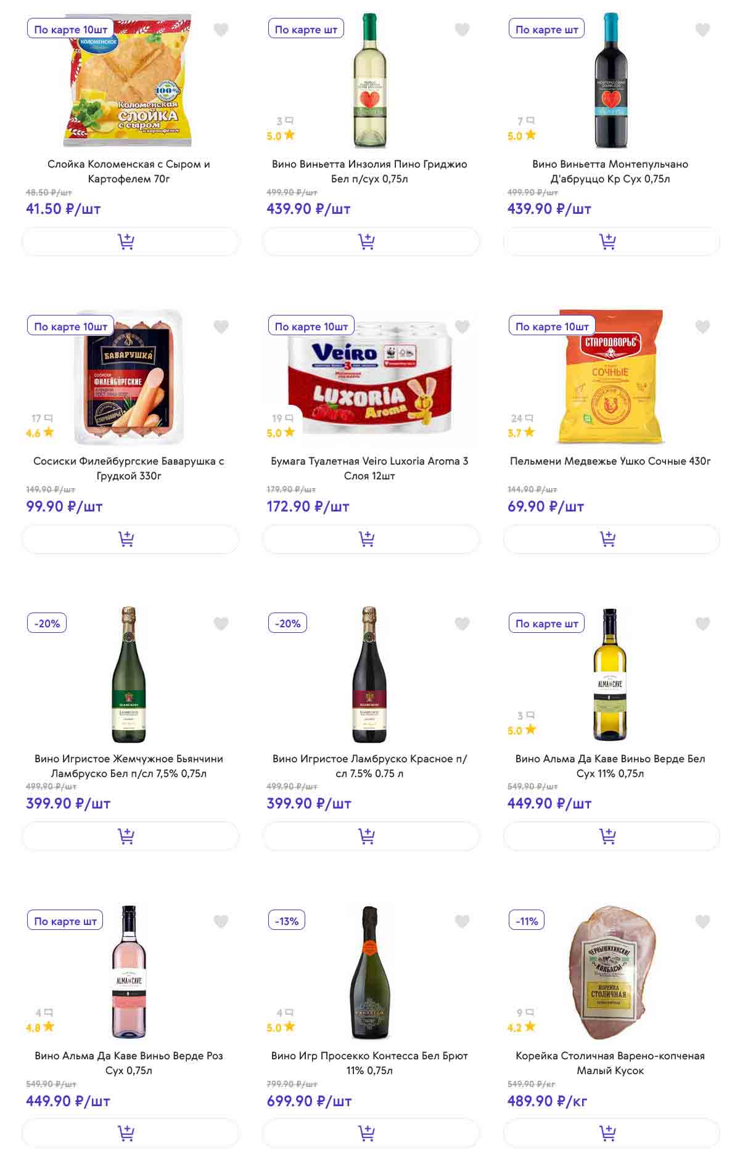The image size is (740, 1169).
Task: Open Вино Альма Да Каве Роз title link
Action: click(129, 1063)
